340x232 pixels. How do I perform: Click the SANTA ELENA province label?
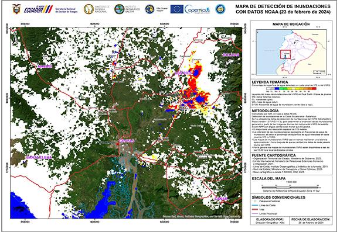pyautogui.click(x=39, y=157)
